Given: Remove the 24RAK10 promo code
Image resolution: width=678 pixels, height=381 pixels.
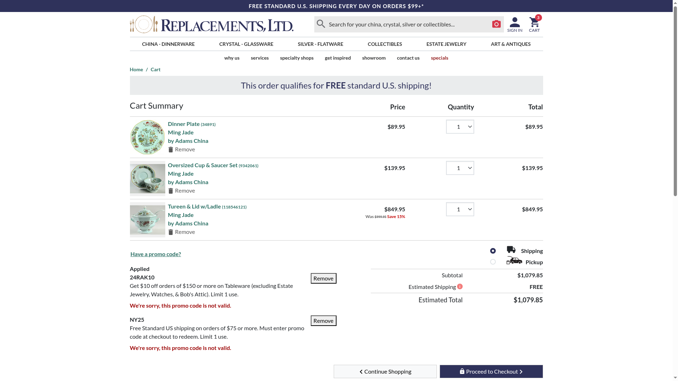Looking at the screenshot, I should (x=323, y=278).
